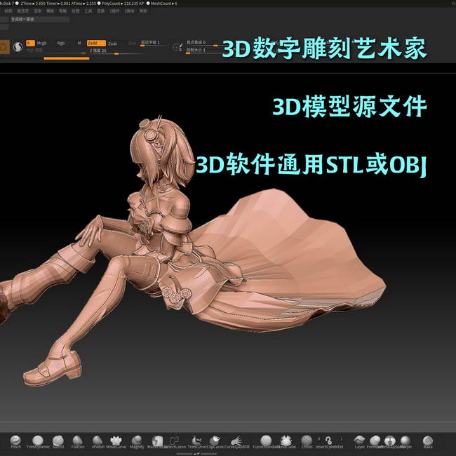
Task: Click the slider ending in 1 beside Zsub
Action: click(x=154, y=43)
